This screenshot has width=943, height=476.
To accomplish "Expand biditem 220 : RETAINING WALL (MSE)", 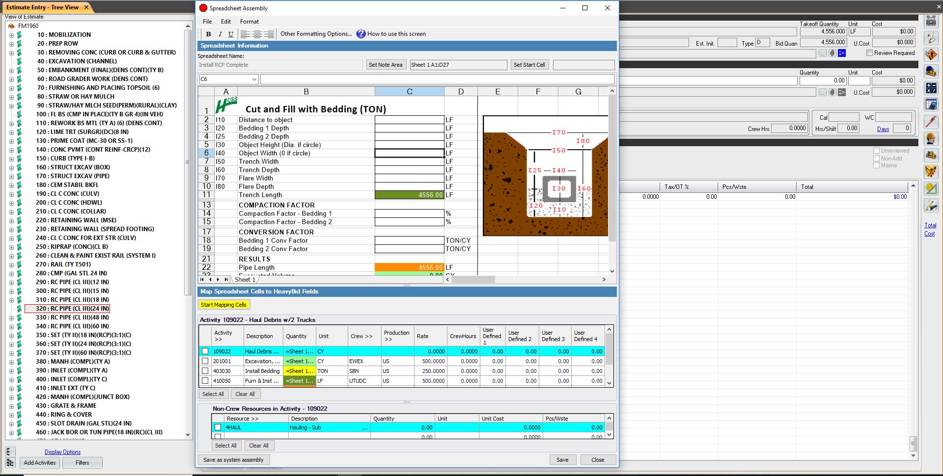I will (11, 220).
